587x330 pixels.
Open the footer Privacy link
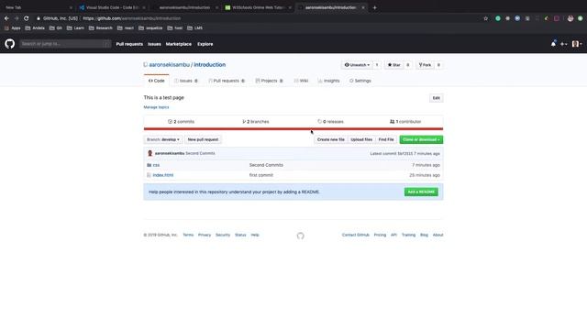coord(205,235)
